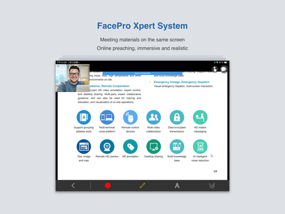285x214 pixels.
Task: Click the "AR annotation" label
Action: click(x=130, y=156)
